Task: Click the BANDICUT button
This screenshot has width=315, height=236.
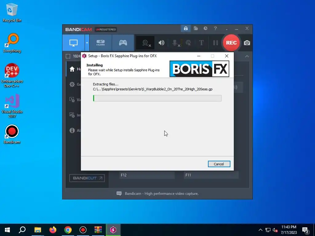Action: pyautogui.click(x=87, y=178)
